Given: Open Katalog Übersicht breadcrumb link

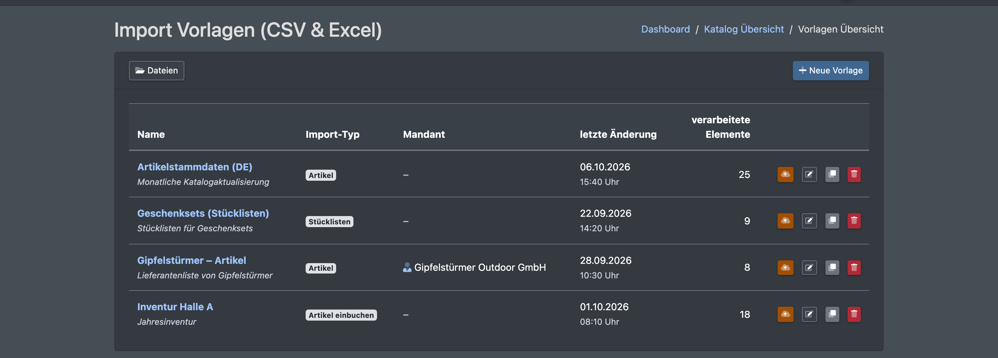Looking at the screenshot, I should click(x=743, y=29).
